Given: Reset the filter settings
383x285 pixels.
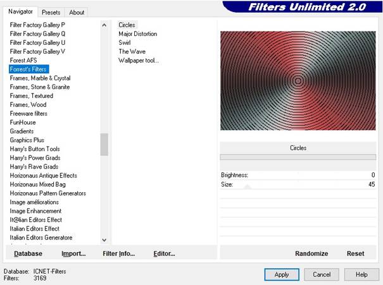Looking at the screenshot, I should pyautogui.click(x=355, y=253).
